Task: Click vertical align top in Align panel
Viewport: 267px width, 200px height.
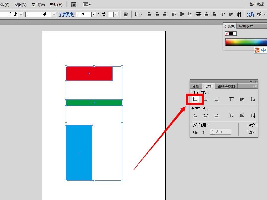Action: [231, 99]
